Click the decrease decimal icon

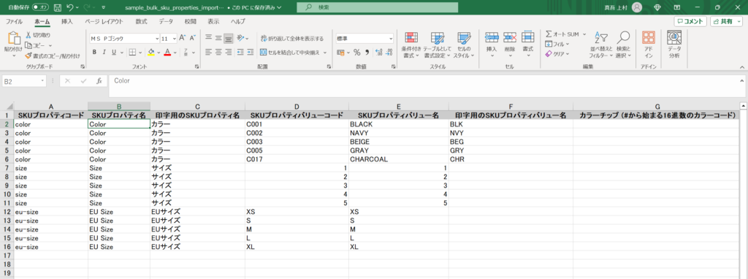point(389,53)
